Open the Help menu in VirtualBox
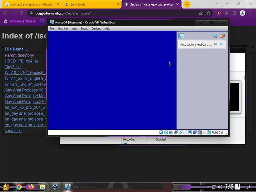Screen dimensions: 256x192 tap(107, 28)
